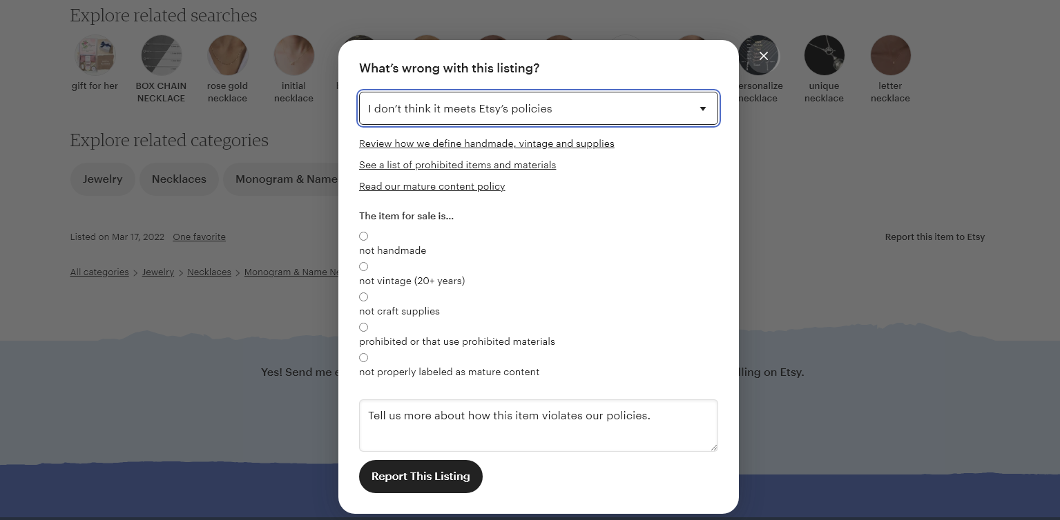
Task: Click the policy violation details text box
Action: 539,426
